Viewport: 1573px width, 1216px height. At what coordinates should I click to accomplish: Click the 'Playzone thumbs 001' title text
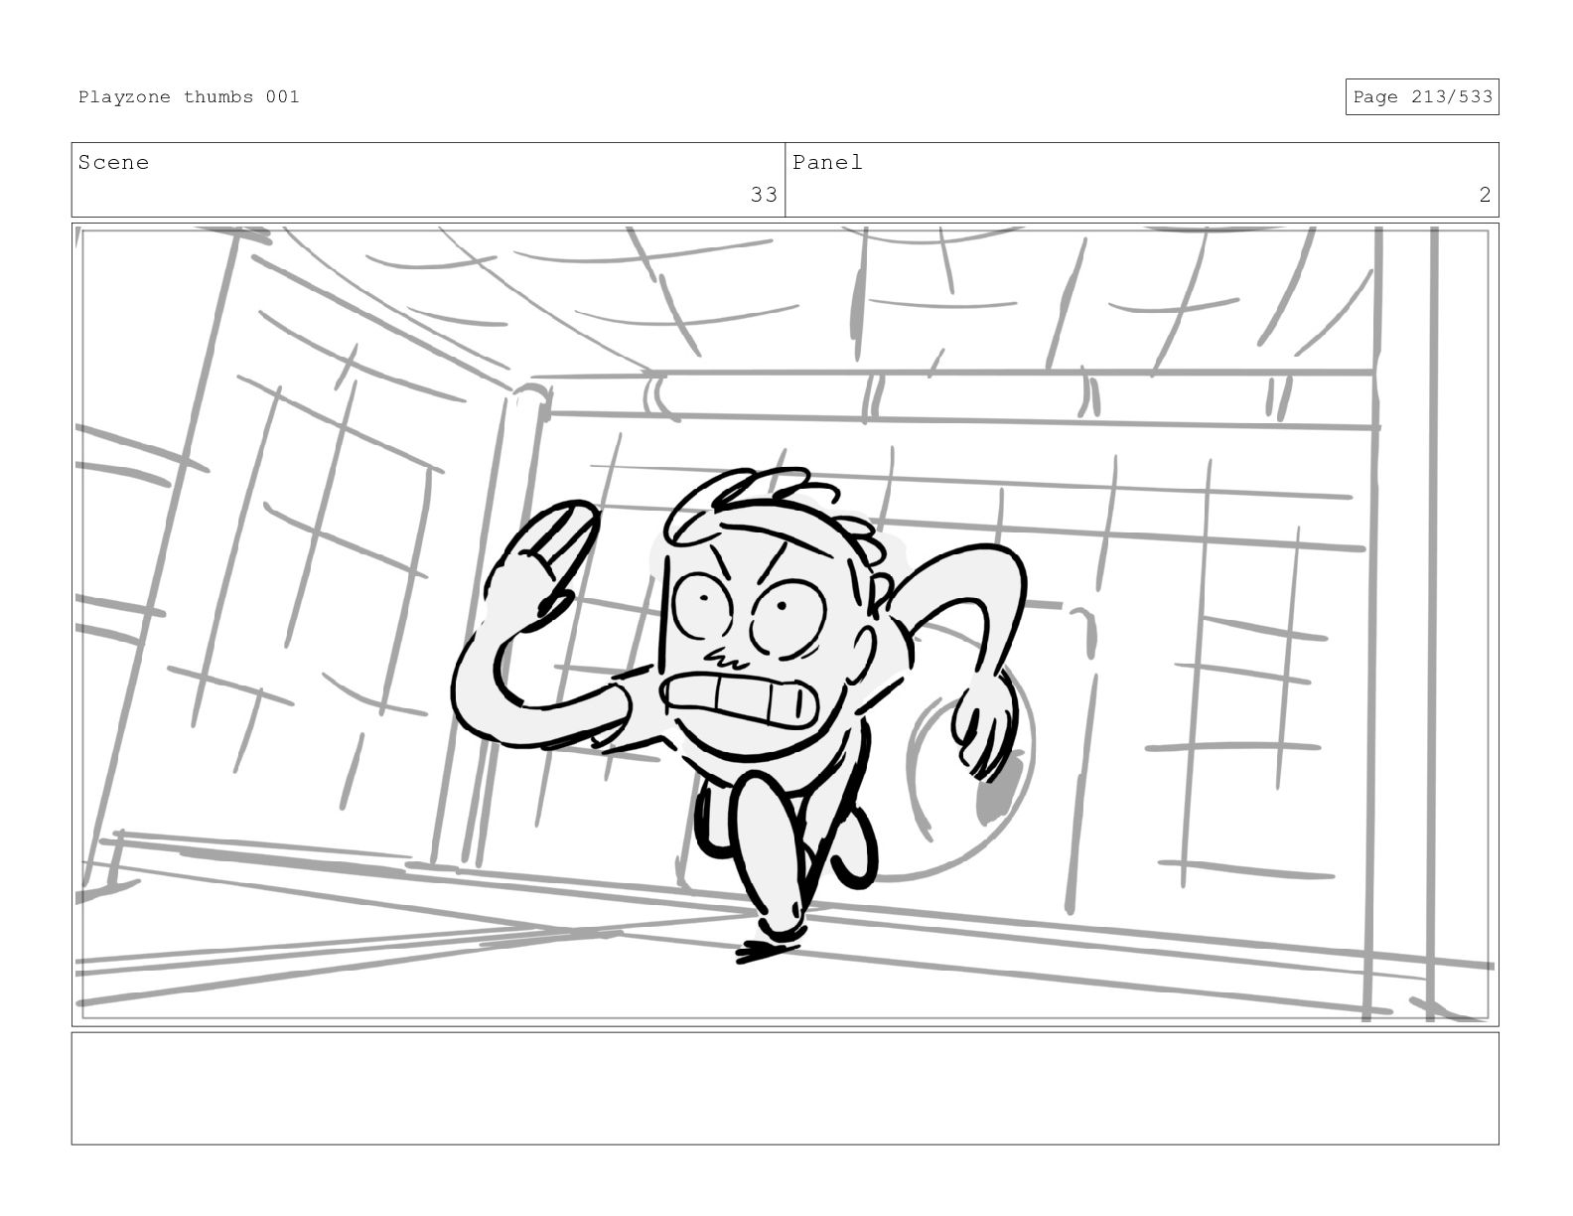pyautogui.click(x=189, y=96)
